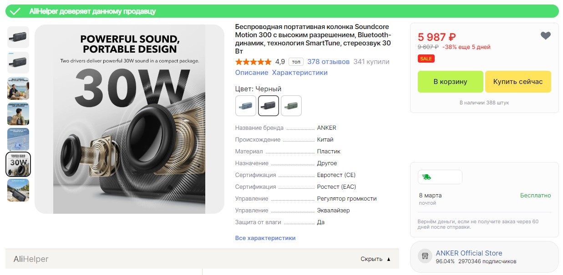Click the red SALE badge

click(426, 59)
